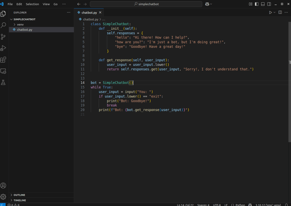
Task: Toggle the secondary side bar
Action: coord(269,4)
